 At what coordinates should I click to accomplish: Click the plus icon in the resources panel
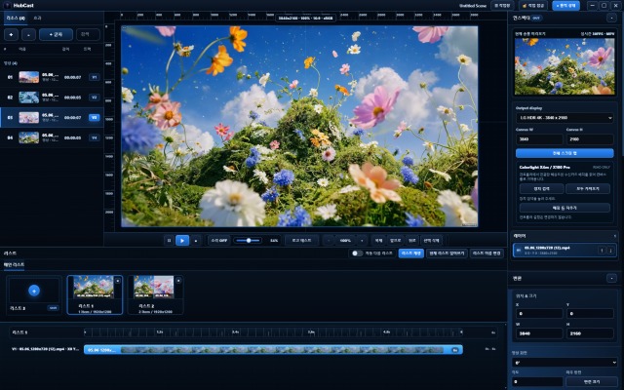tap(11, 35)
